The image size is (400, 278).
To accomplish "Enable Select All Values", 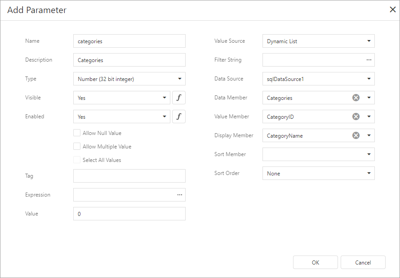I will tap(76, 160).
